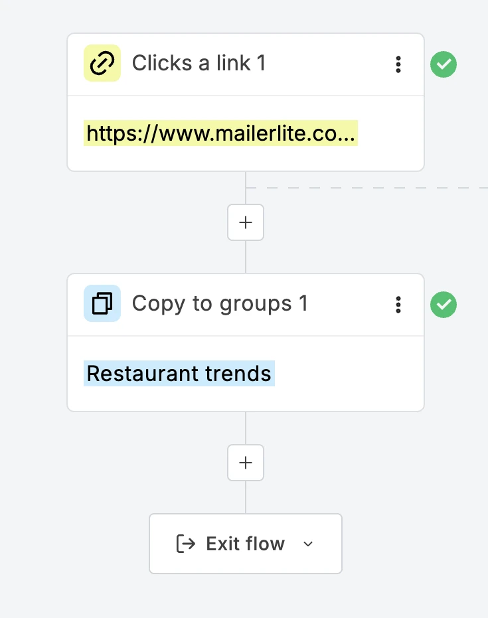Click the green checkmark beside Copy to groups 1

443,305
